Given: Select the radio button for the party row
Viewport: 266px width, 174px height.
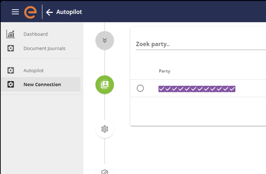Looking at the screenshot, I should point(140,88).
